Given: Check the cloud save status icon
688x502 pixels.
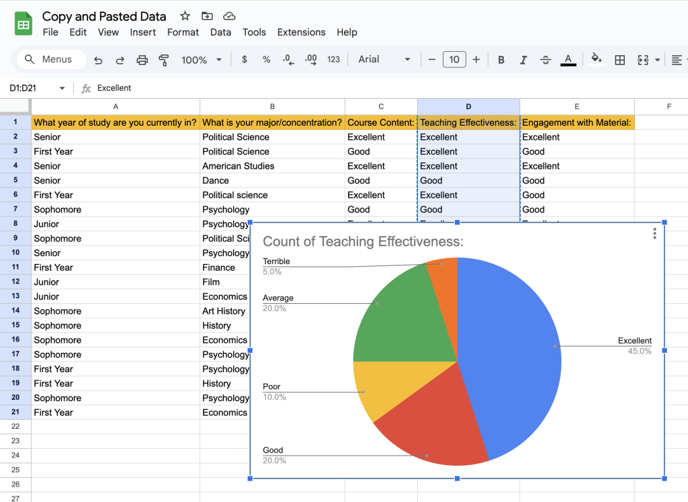Looking at the screenshot, I should 229,16.
